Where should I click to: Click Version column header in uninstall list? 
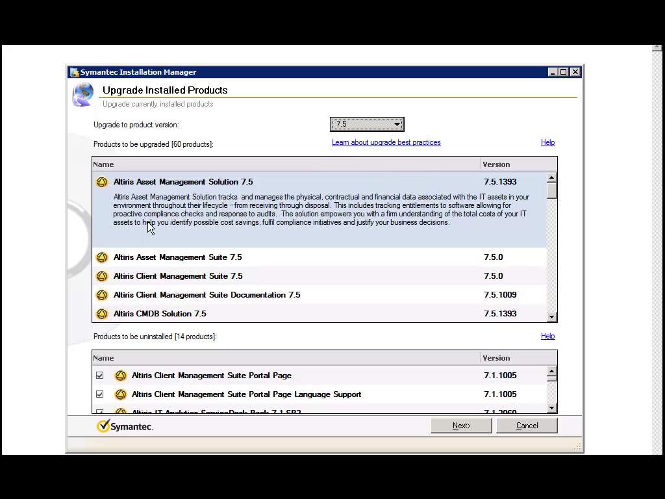[519, 358]
